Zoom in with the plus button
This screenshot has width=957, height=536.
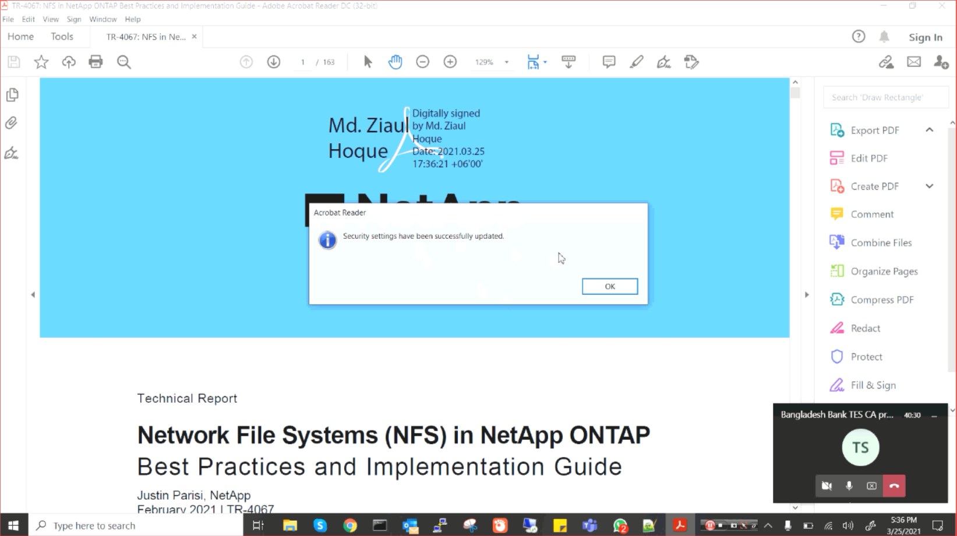[x=450, y=62]
